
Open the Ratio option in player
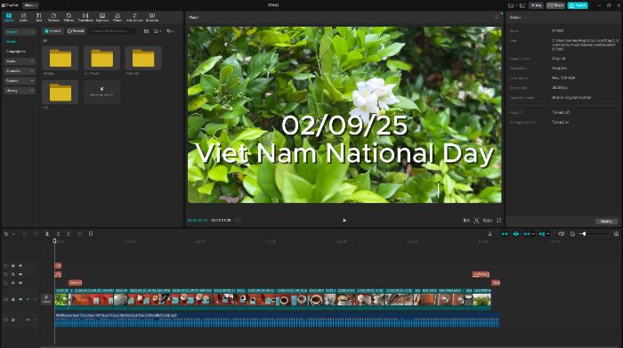(x=488, y=221)
